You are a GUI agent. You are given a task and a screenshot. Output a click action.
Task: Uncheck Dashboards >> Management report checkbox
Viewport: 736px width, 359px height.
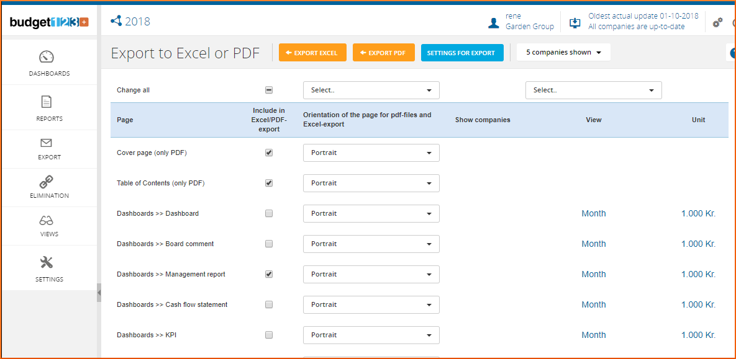click(269, 274)
